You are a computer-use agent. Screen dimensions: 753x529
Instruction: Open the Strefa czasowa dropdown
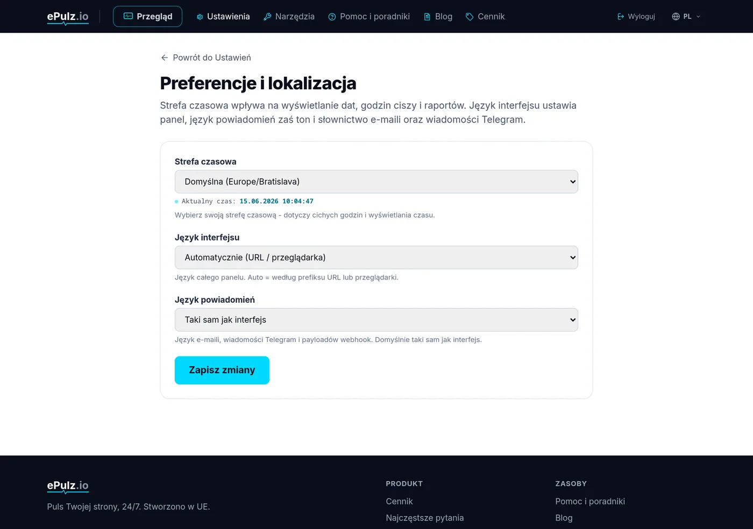click(x=376, y=182)
